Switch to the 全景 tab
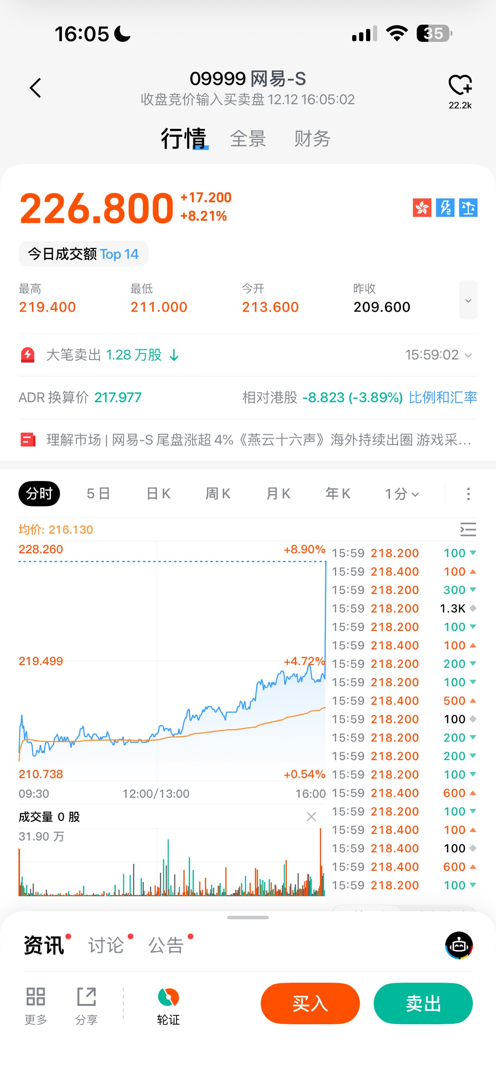Image resolution: width=496 pixels, height=1075 pixels. point(248,138)
